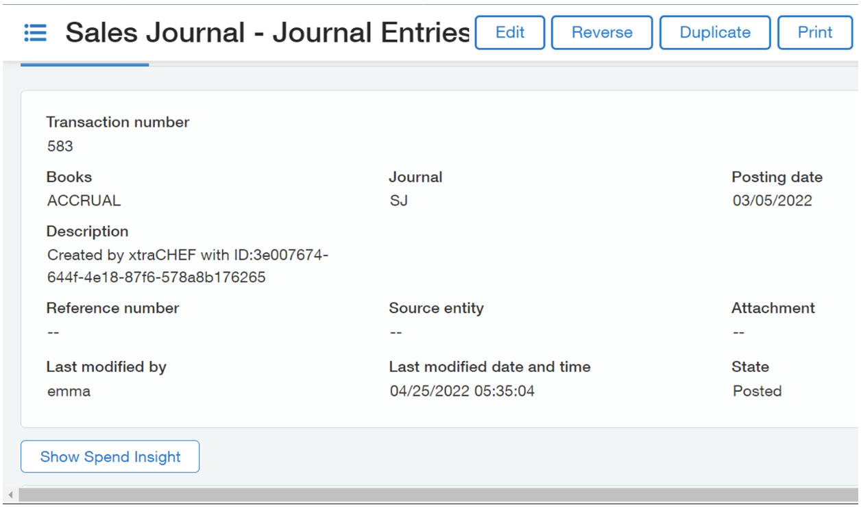Select transaction number 583

pos(60,146)
